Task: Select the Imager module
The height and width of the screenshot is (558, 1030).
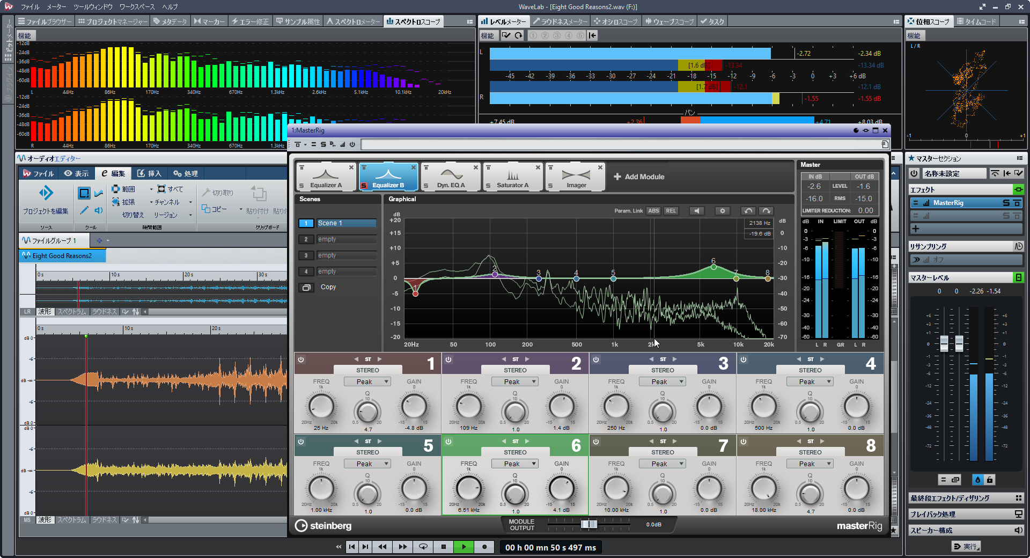Action: tap(576, 177)
